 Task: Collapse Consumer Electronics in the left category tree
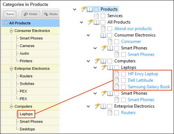tap(11, 31)
